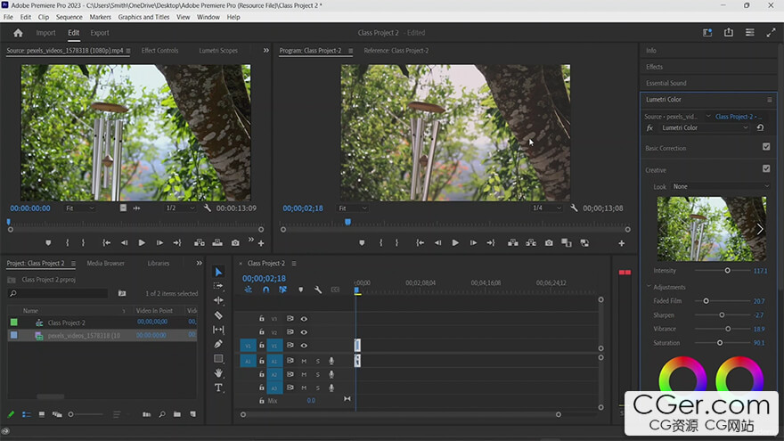
Task: Select the Hand tool
Action: [218, 373]
